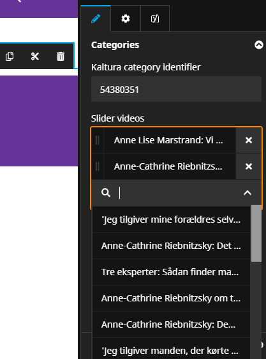Collapse the Categories section
The image size is (266, 359).
[259, 45]
